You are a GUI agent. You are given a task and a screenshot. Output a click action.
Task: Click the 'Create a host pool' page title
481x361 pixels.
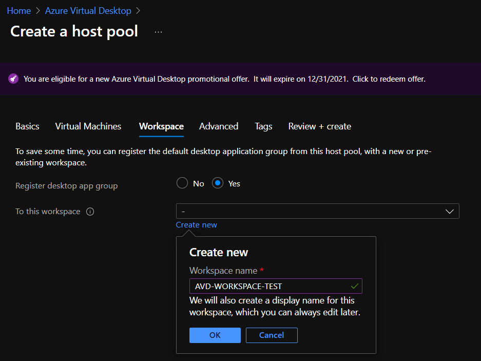[x=74, y=32]
